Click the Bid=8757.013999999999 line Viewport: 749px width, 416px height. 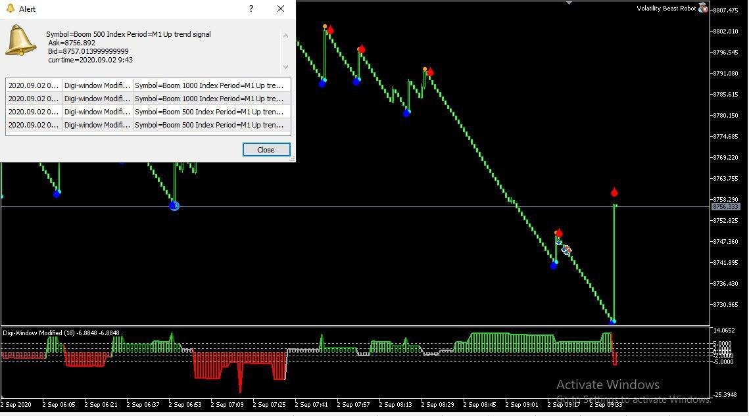88,51
